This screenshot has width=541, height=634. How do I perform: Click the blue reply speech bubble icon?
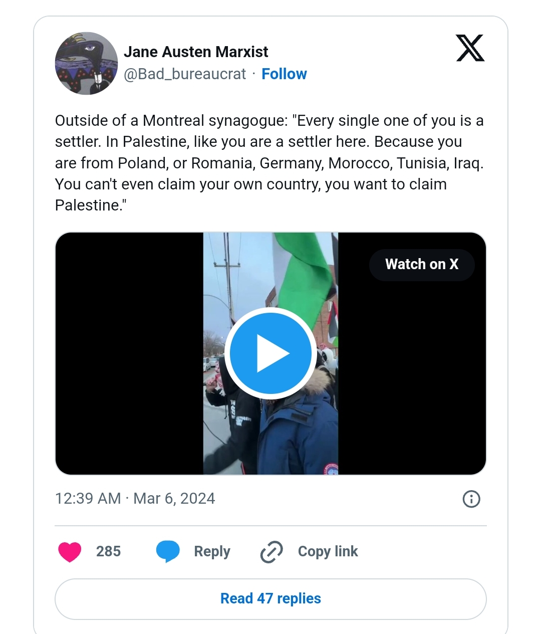(168, 552)
